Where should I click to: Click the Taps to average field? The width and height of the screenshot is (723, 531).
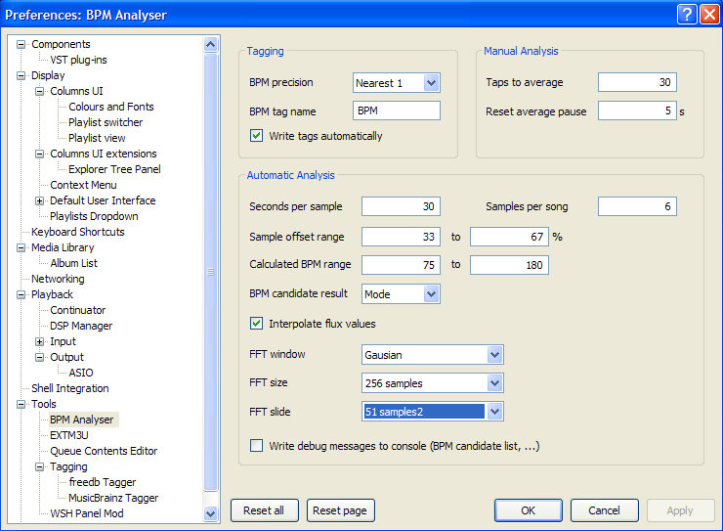pos(637,83)
